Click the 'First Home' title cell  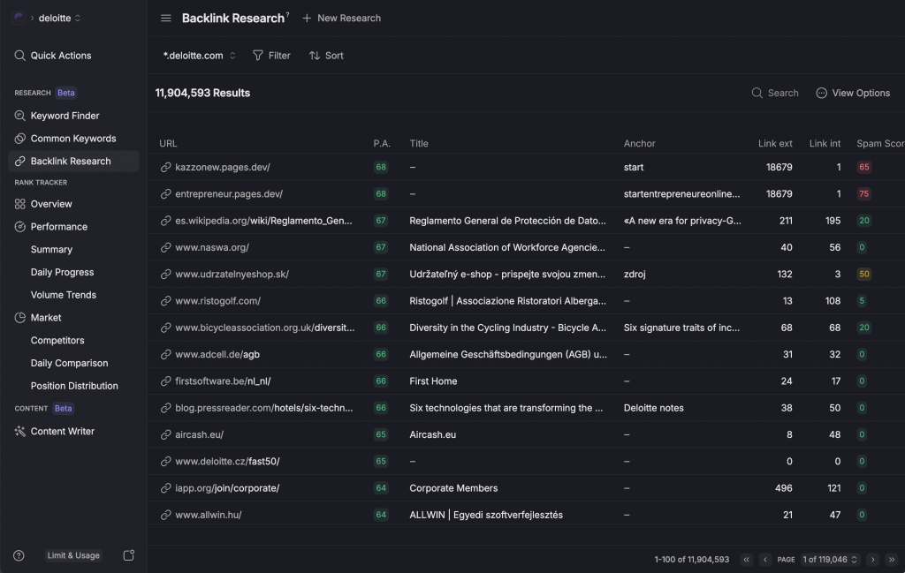pyautogui.click(x=433, y=381)
